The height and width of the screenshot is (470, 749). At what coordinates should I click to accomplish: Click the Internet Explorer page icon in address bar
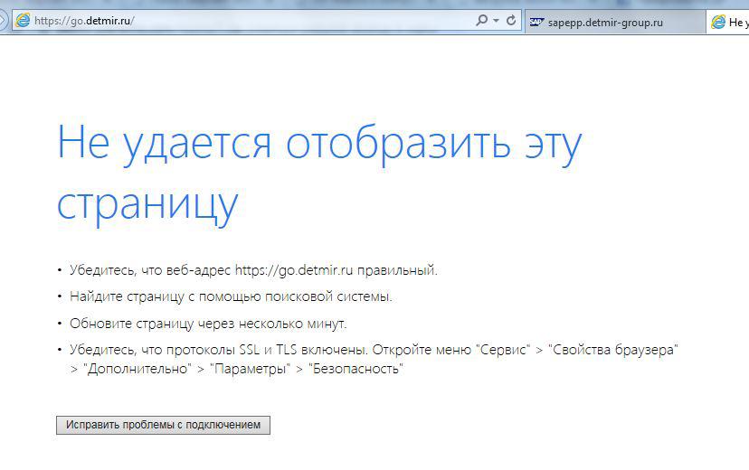(x=23, y=21)
